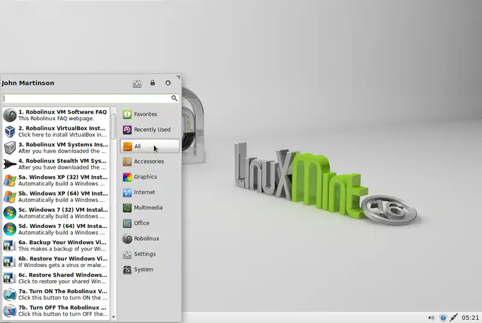This screenshot has height=323, width=482.
Task: Click the stealth jet icon for item 4
Action: tap(10, 164)
